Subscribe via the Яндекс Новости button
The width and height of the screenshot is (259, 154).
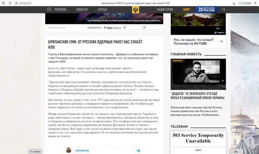pos(112,28)
